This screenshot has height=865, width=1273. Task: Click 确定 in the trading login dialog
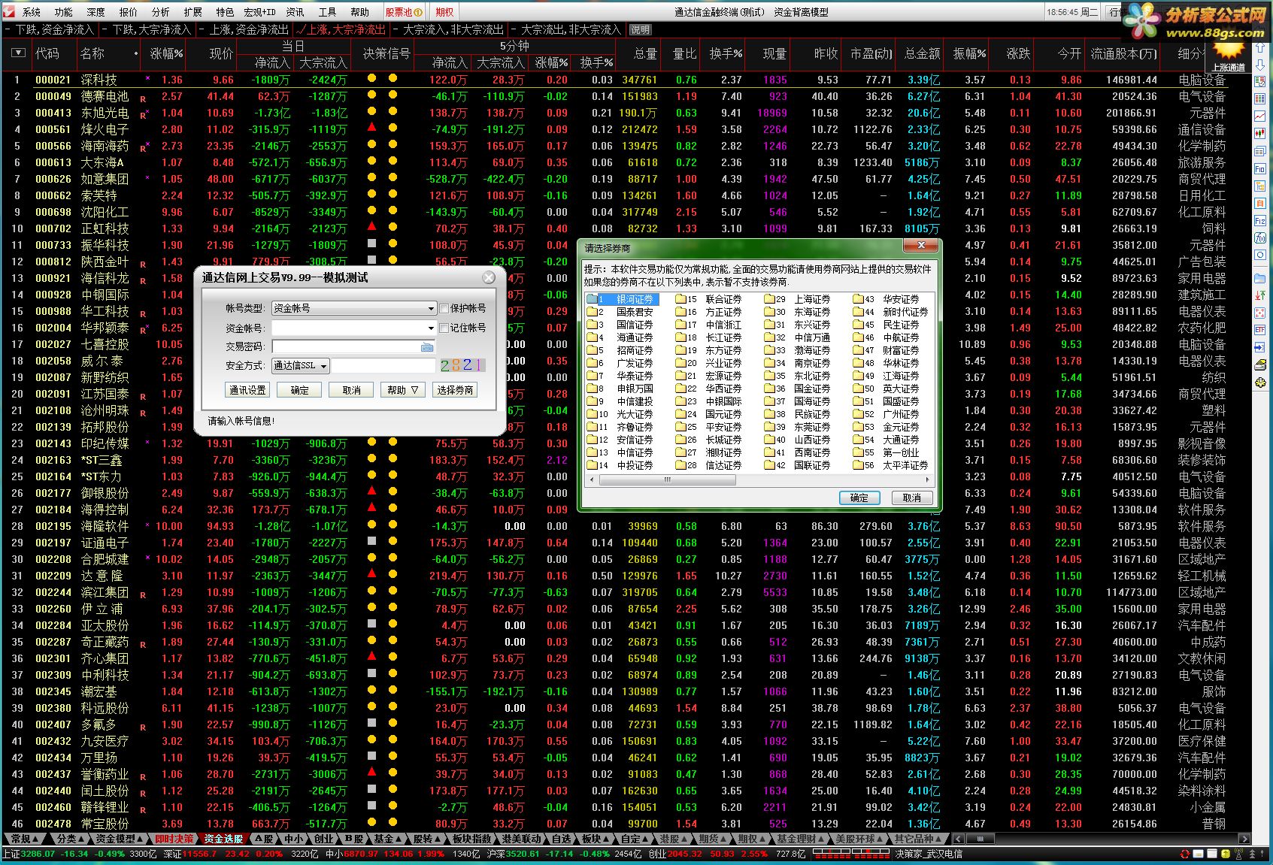click(x=299, y=390)
